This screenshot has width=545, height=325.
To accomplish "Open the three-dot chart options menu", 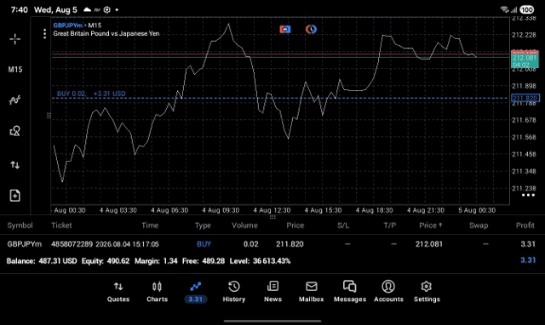I will 44,34.
